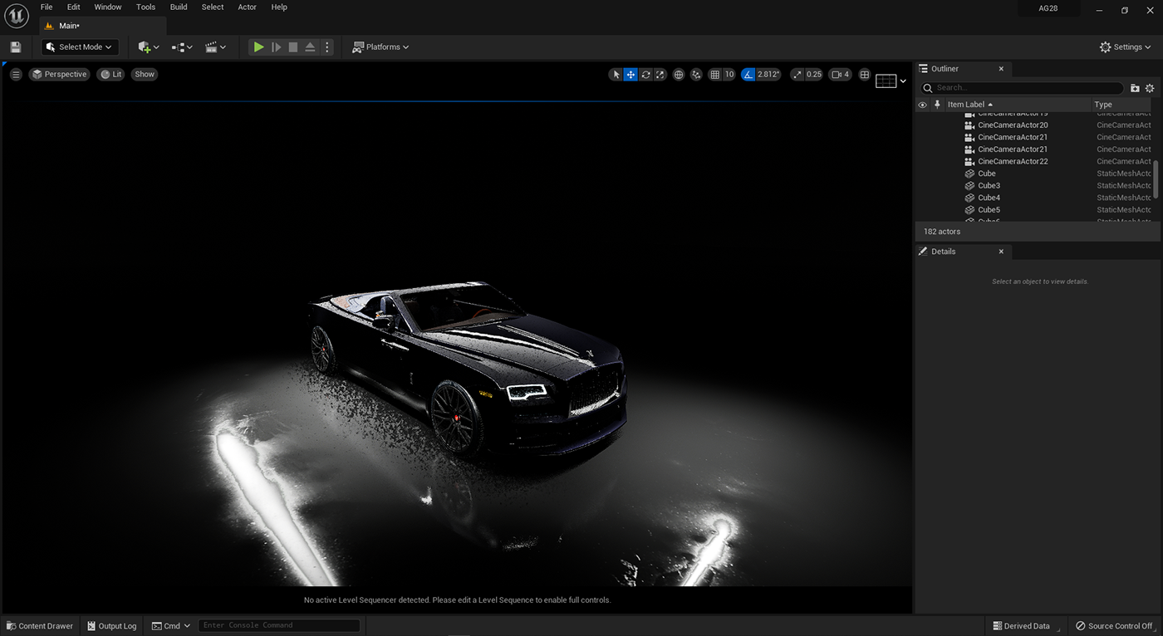Open the Select Mode dropdown
Viewport: 1163px width, 636px height.
[79, 46]
